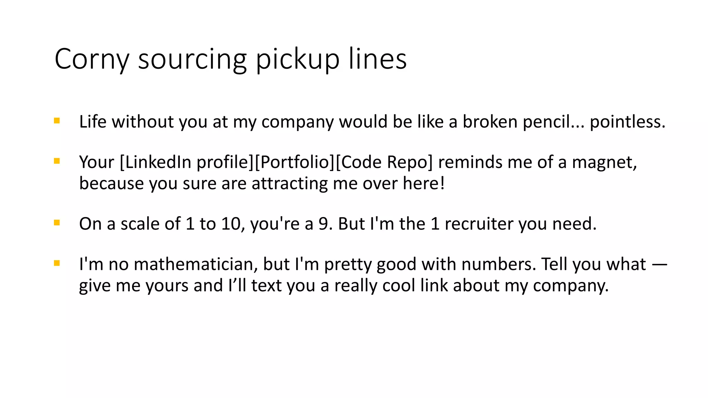Click the '[Code Repo]' bracketed text

[384, 162]
